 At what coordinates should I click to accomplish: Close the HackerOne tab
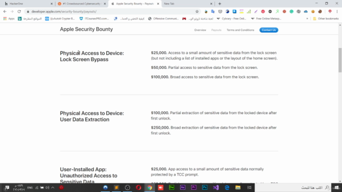point(52,4)
